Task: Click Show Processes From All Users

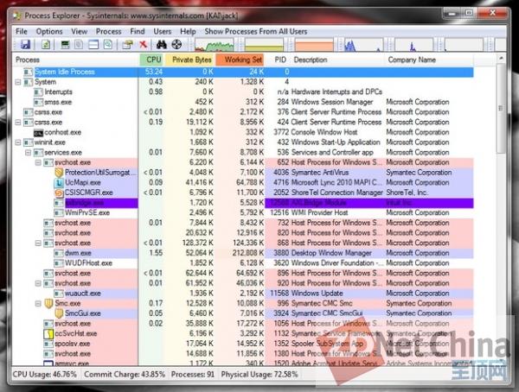Action: tap(256, 31)
